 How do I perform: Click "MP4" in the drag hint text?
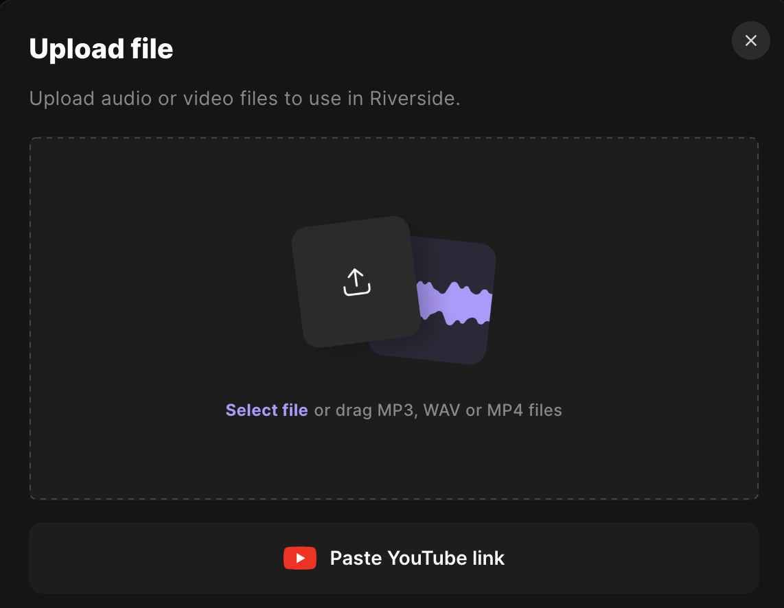point(505,410)
